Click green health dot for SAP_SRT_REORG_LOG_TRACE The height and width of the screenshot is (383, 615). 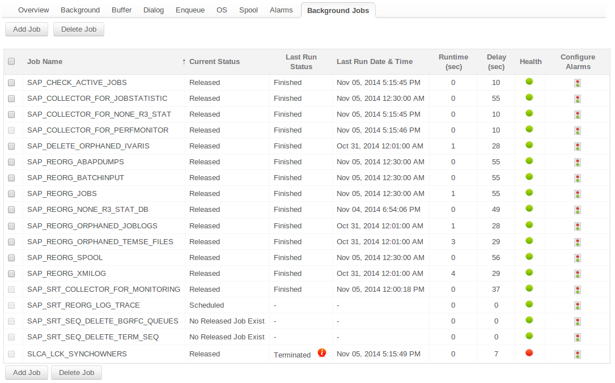coord(529,304)
